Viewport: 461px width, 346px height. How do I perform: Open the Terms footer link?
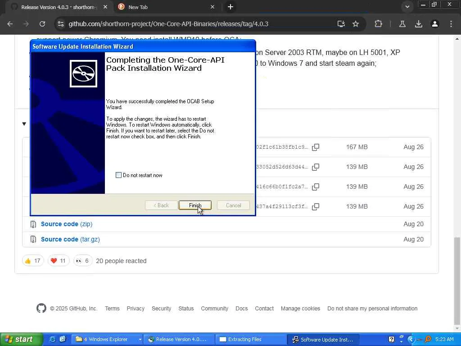click(x=112, y=308)
